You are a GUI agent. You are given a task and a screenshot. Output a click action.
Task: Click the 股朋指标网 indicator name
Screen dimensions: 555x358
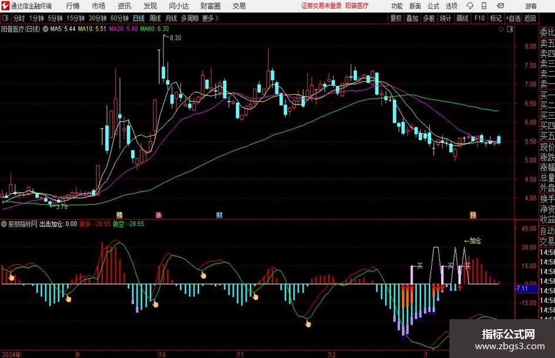click(x=23, y=224)
